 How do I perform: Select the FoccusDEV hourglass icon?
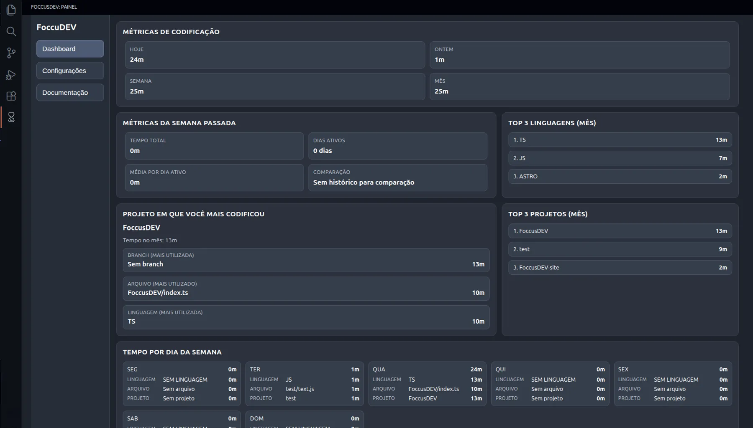pyautogui.click(x=11, y=117)
